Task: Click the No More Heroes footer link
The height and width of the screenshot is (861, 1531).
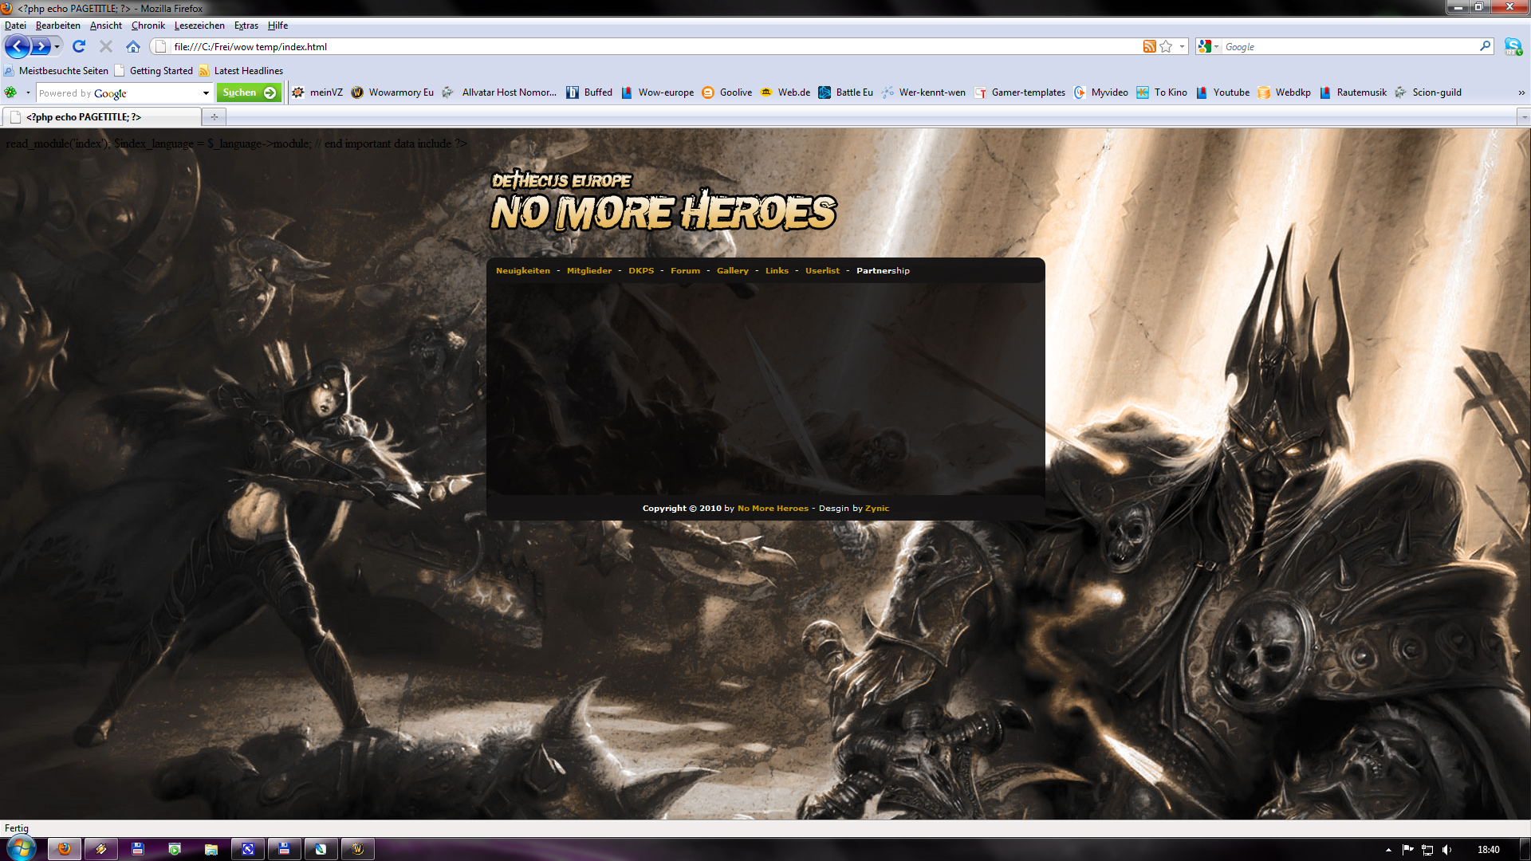Action: tap(773, 509)
